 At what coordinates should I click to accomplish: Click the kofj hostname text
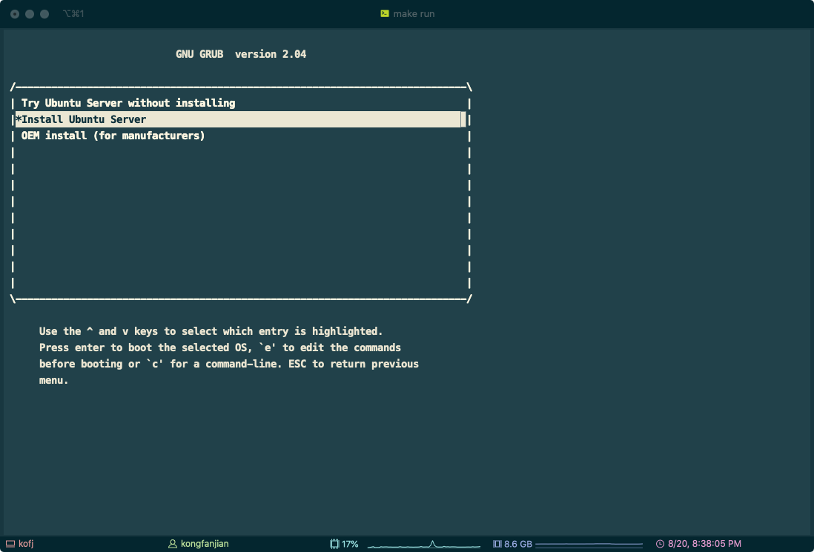[x=27, y=544]
